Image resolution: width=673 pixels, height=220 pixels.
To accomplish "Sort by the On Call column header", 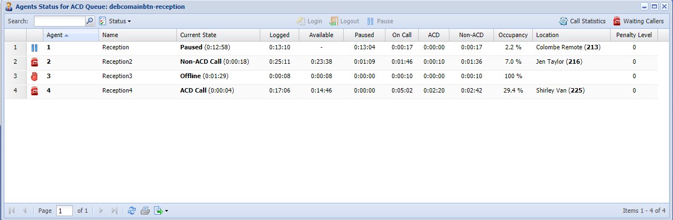I will 402,35.
